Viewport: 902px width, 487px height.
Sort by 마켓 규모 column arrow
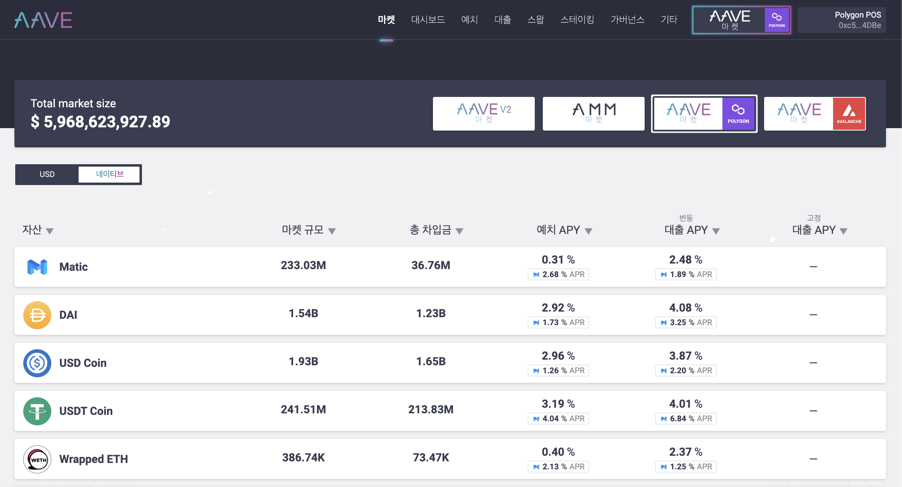[332, 231]
